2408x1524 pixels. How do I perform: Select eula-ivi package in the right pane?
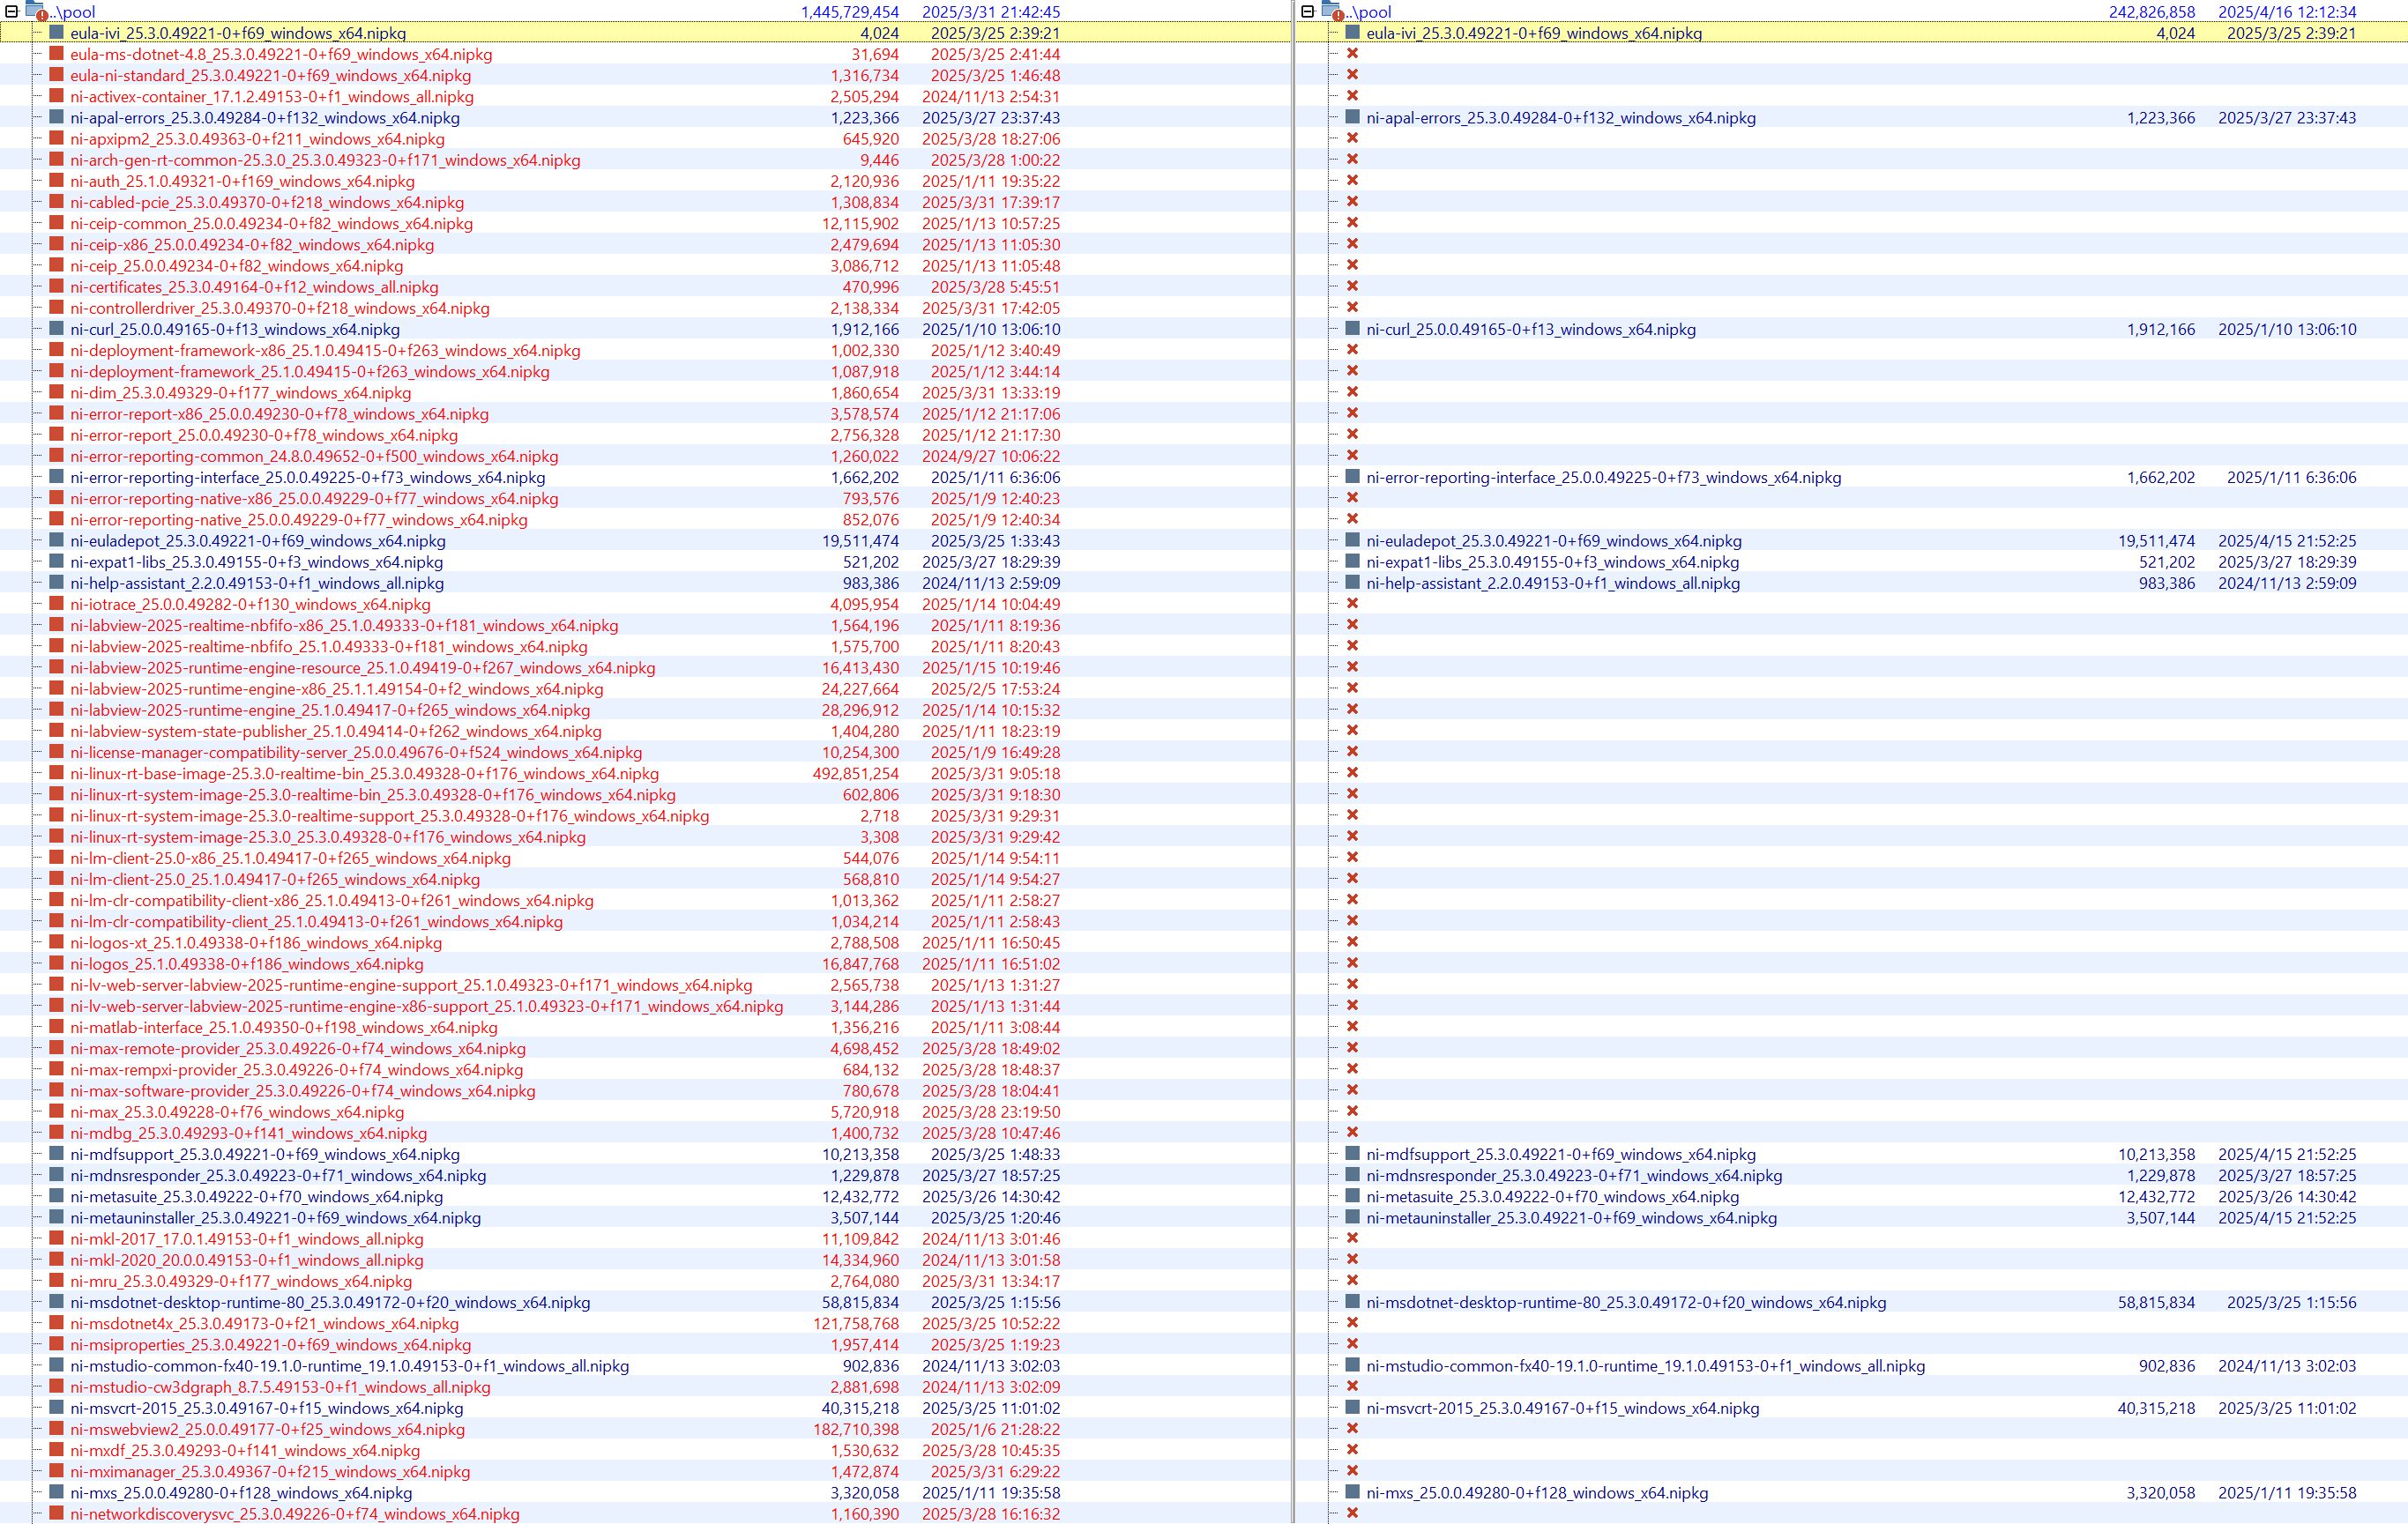click(1534, 33)
